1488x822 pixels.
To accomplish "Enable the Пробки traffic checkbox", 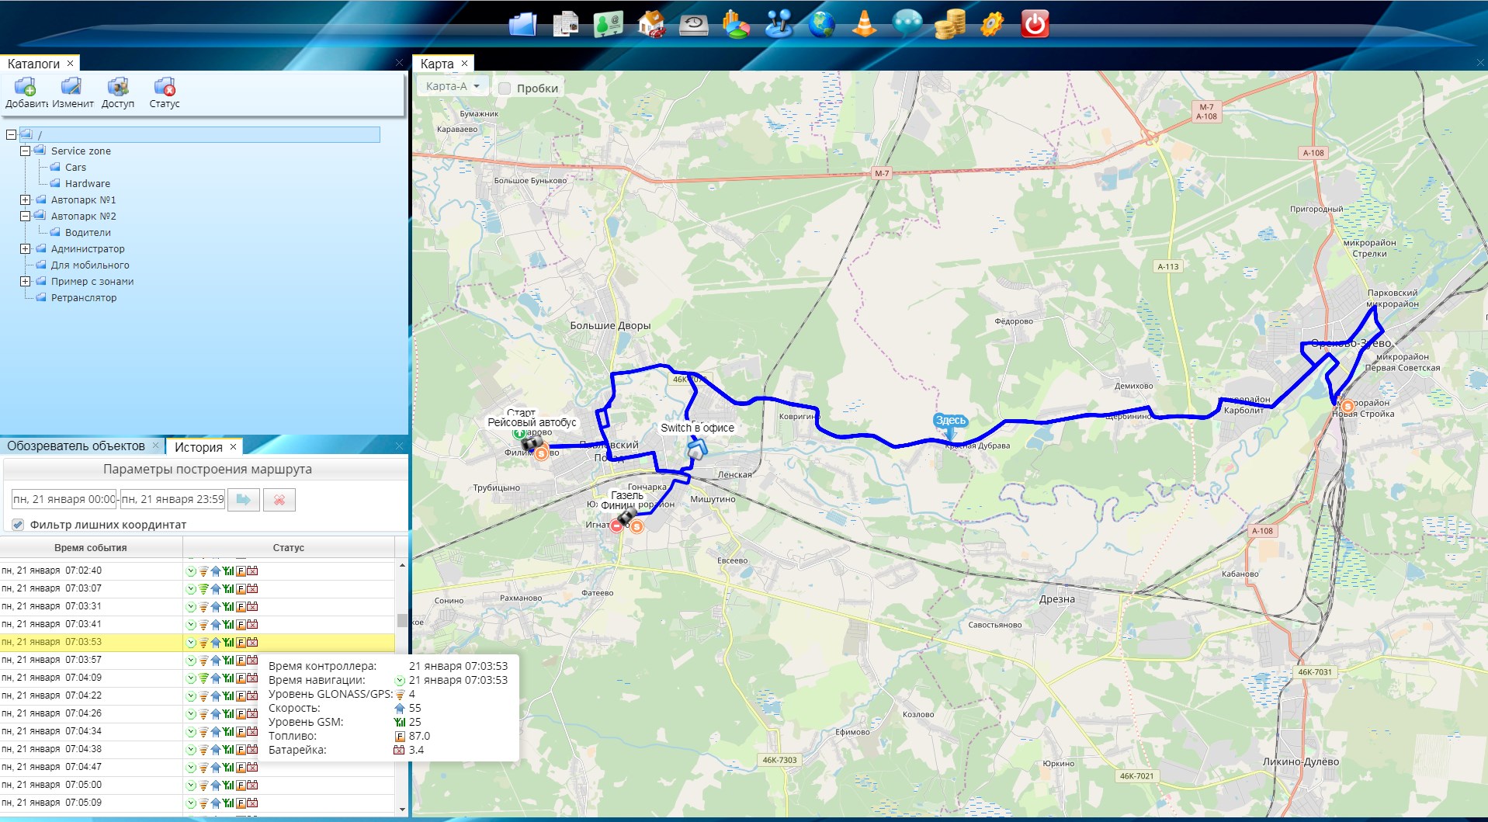I will coord(505,88).
